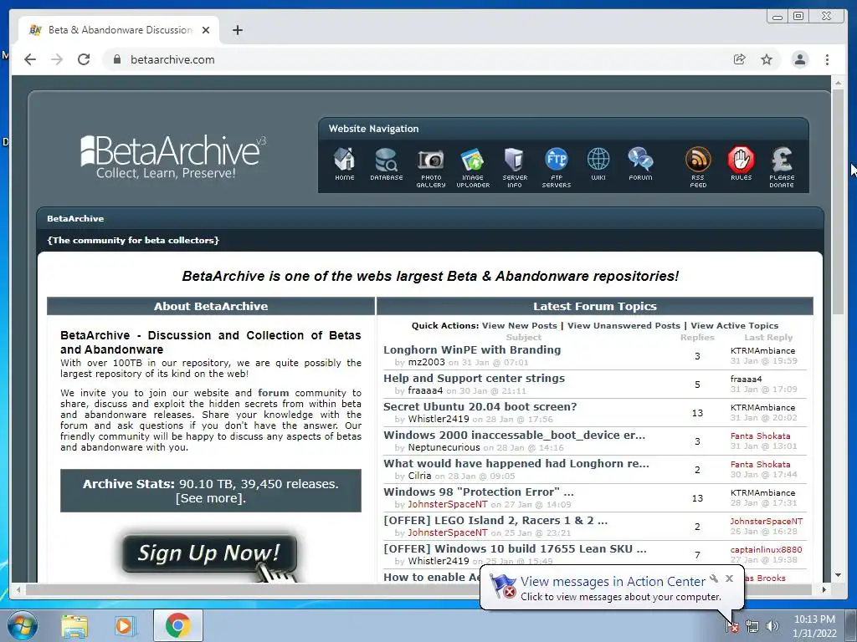Open the Wiki globe icon

point(598,164)
